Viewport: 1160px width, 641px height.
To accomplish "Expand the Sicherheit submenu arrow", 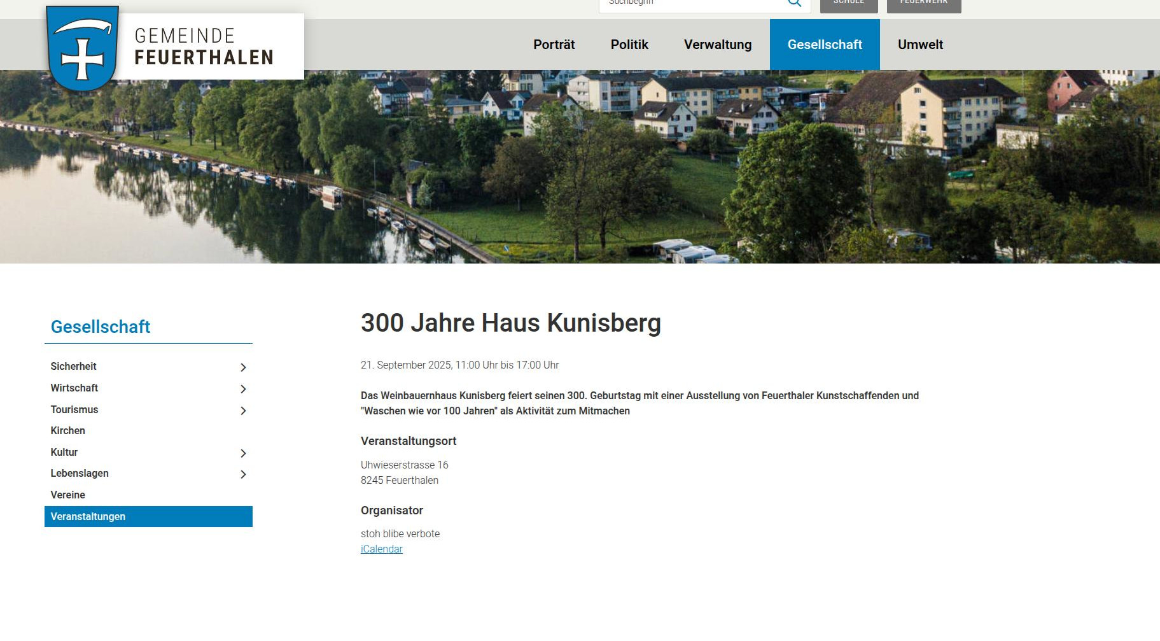I will coord(243,367).
